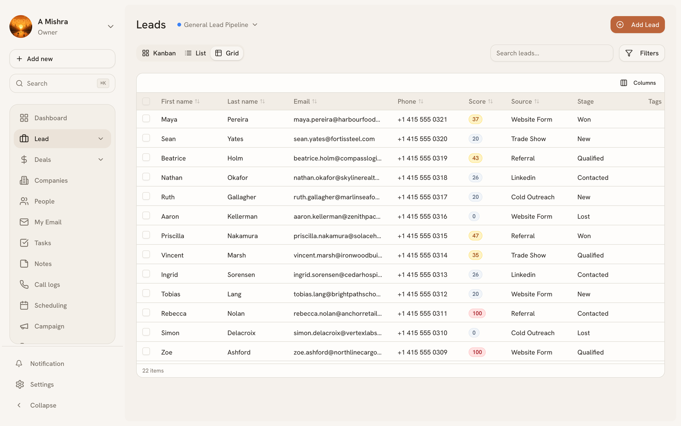Focus the sidebar Search box

pos(62,83)
